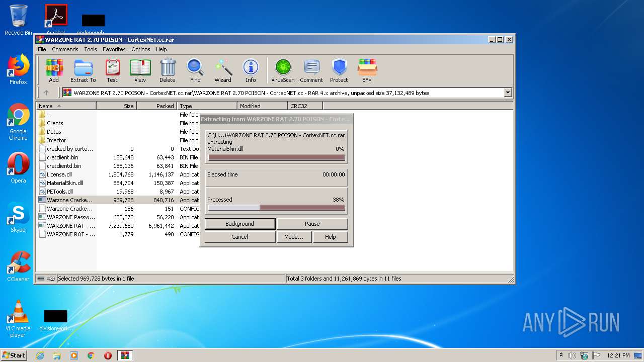Open the Start menu
Viewport: 644px width, 362px height.
point(14,355)
